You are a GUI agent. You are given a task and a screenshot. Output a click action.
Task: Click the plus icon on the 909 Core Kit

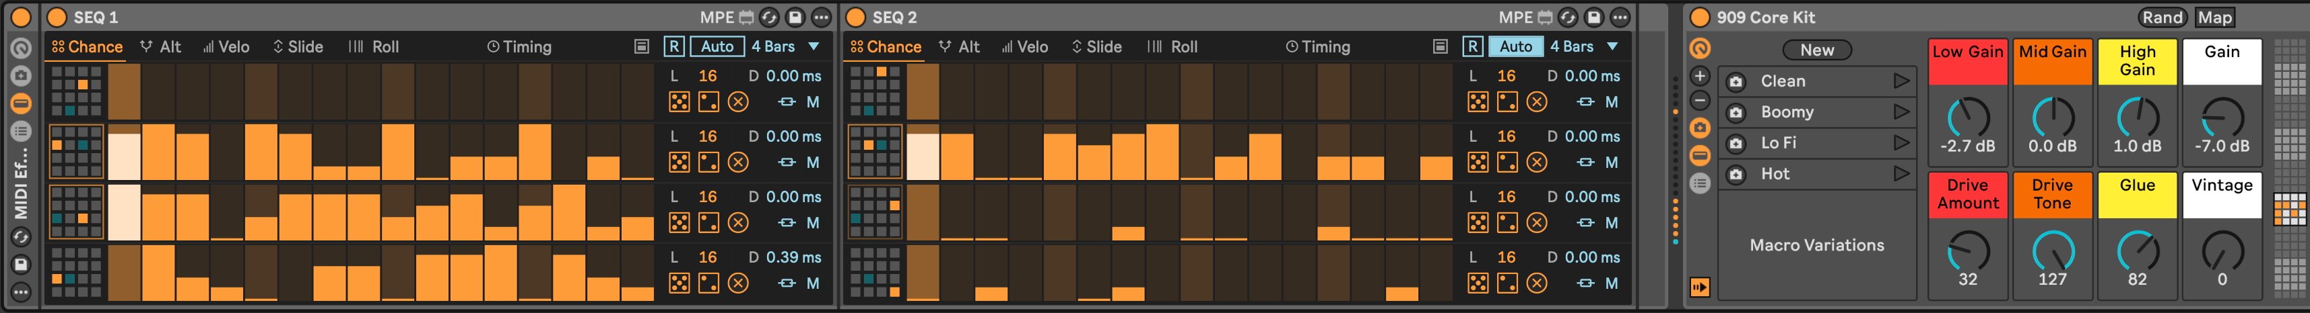click(x=1699, y=76)
